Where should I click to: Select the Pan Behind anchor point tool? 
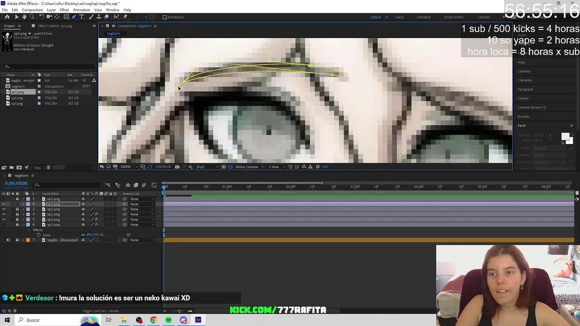(x=57, y=17)
